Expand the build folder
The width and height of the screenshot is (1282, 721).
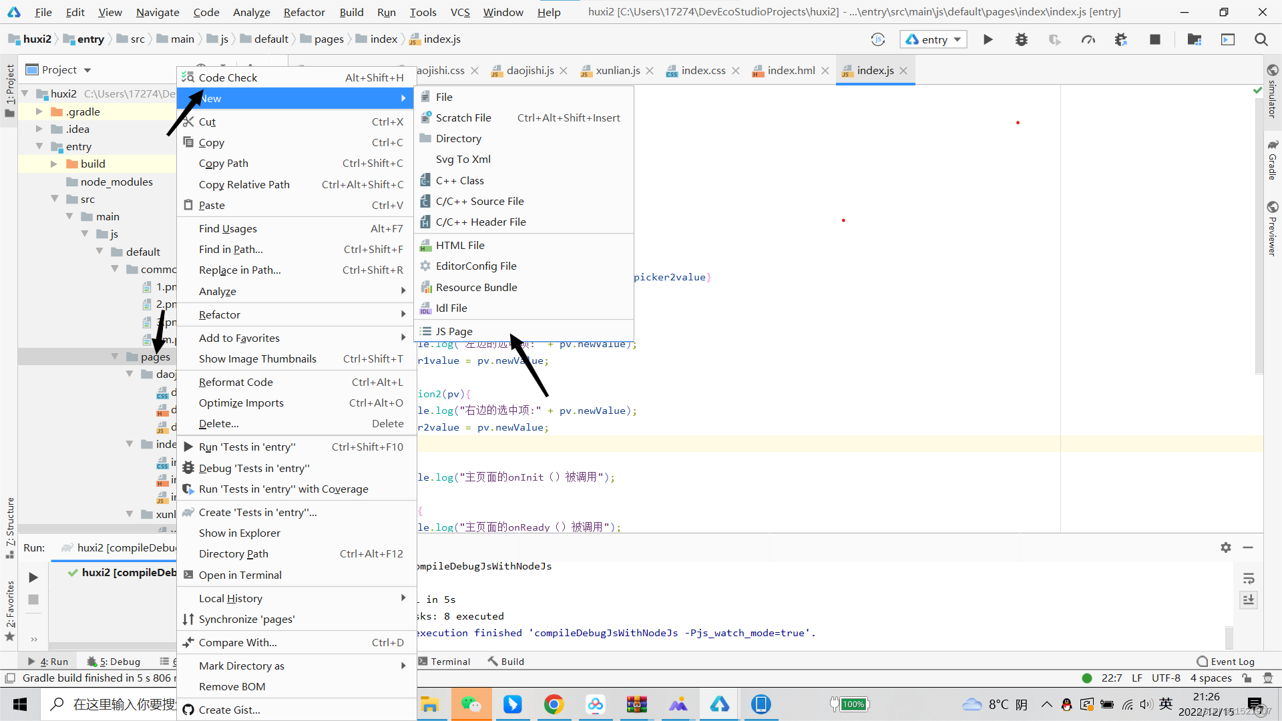pyautogui.click(x=53, y=164)
